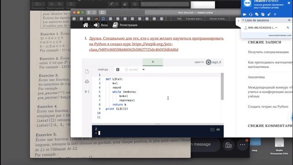Open TeamViewer audio headset icon

250,14
